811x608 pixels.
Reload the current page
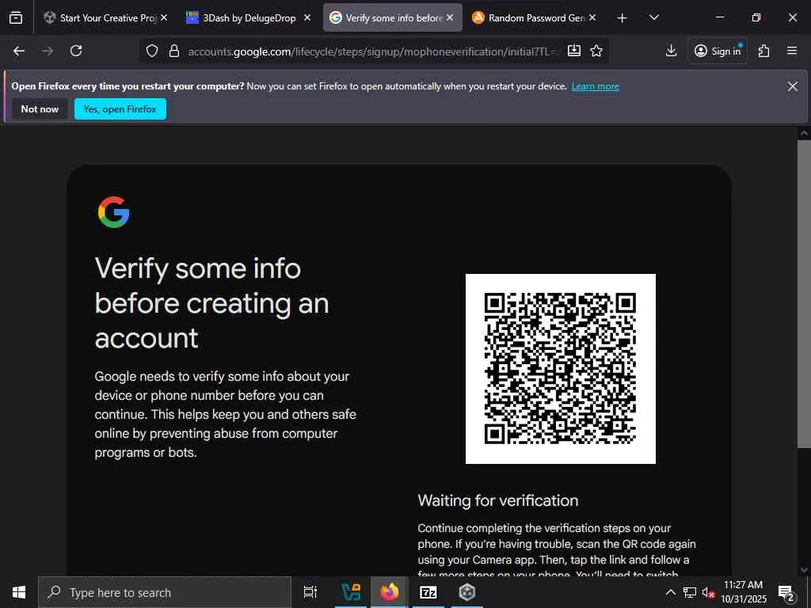(x=76, y=51)
